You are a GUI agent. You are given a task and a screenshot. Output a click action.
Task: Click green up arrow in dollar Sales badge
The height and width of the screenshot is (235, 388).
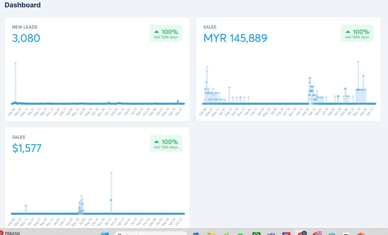tap(156, 142)
